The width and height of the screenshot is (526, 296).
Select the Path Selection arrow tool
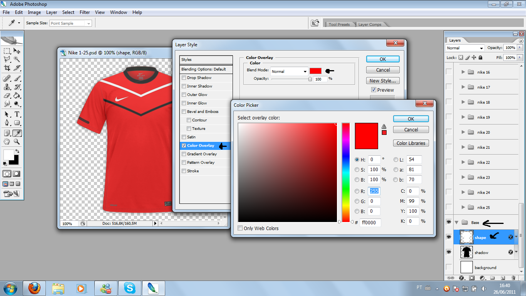pos(7,114)
